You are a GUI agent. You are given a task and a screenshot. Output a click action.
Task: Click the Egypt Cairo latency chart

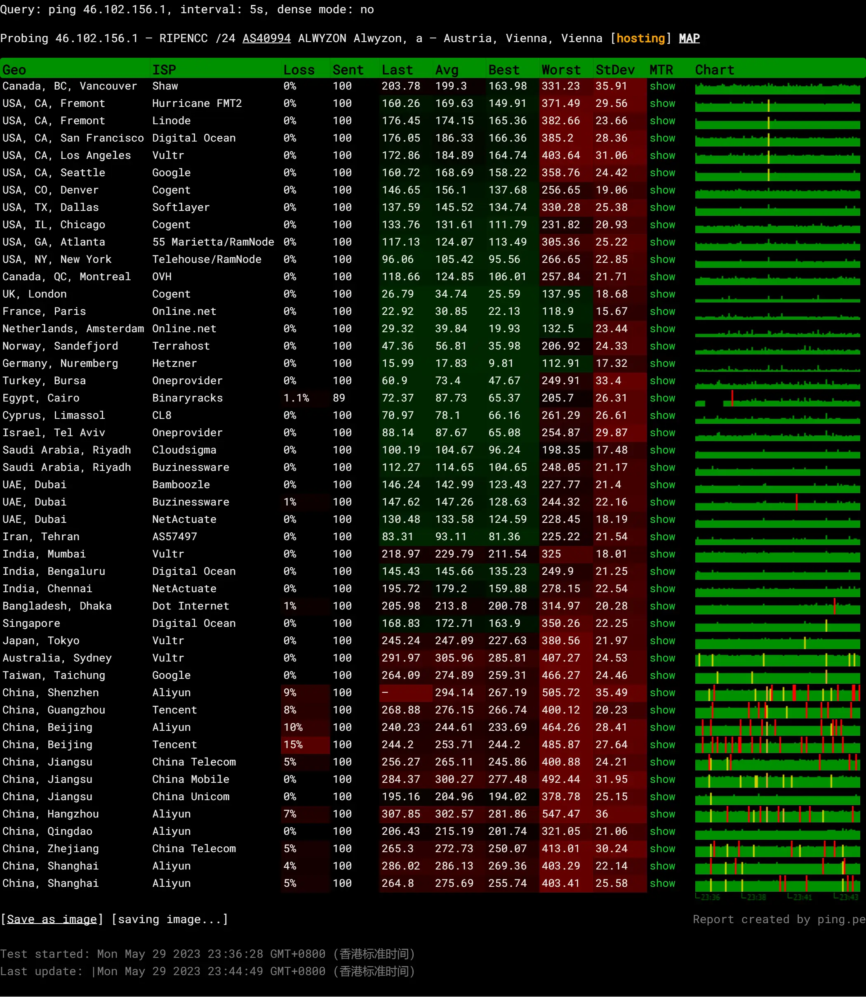coord(777,398)
